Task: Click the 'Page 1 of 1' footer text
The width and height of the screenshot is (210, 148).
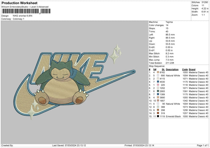Action: coord(203,146)
